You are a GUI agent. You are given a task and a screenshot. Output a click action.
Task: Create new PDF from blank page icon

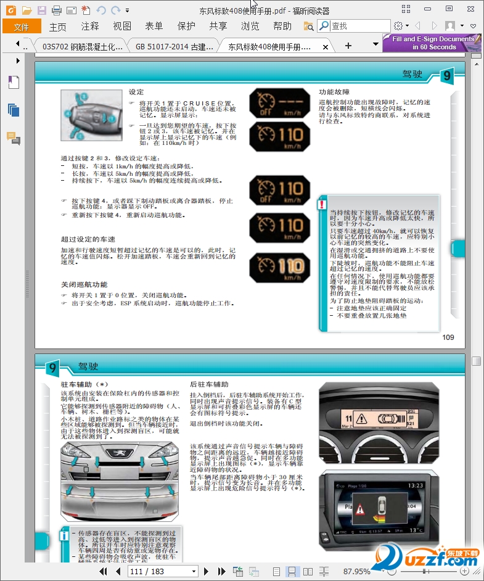(86, 10)
